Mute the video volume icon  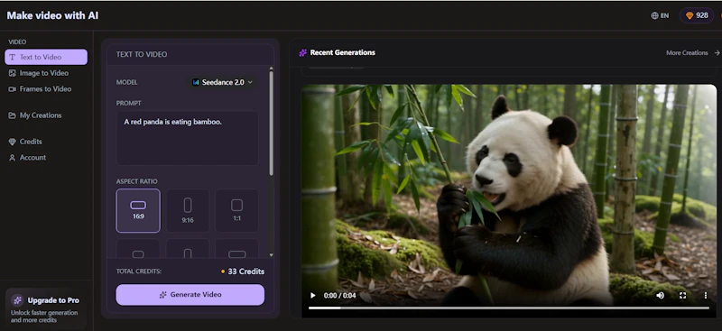pyautogui.click(x=661, y=296)
